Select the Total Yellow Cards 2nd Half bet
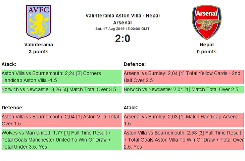The image size is (245, 161). coord(183,77)
